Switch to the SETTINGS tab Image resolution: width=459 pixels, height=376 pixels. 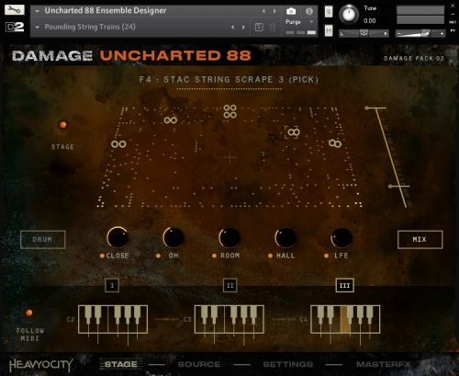pos(288,364)
